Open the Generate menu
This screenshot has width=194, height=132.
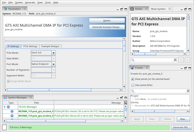pyautogui.click(x=30, y=2)
